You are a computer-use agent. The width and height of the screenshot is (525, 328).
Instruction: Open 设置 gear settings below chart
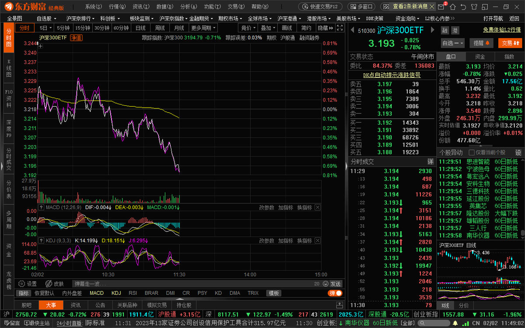27,284
